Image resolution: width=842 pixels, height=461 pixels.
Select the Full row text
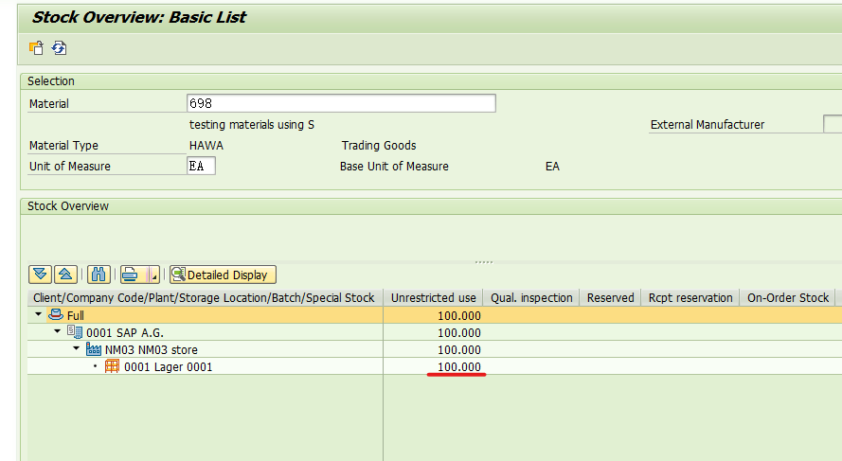[x=76, y=315]
